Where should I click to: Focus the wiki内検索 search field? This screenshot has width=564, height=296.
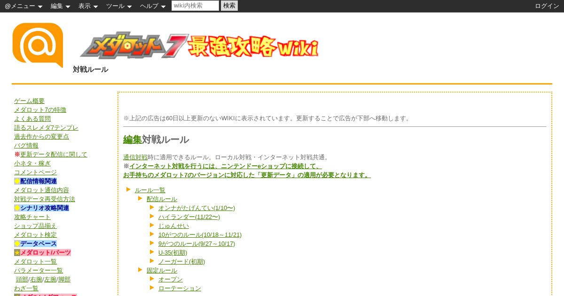coord(195,6)
